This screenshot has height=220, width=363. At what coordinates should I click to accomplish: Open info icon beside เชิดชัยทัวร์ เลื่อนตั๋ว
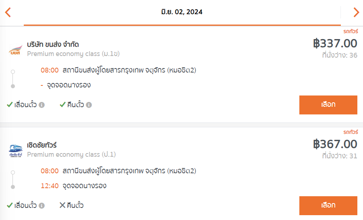pos(41,205)
